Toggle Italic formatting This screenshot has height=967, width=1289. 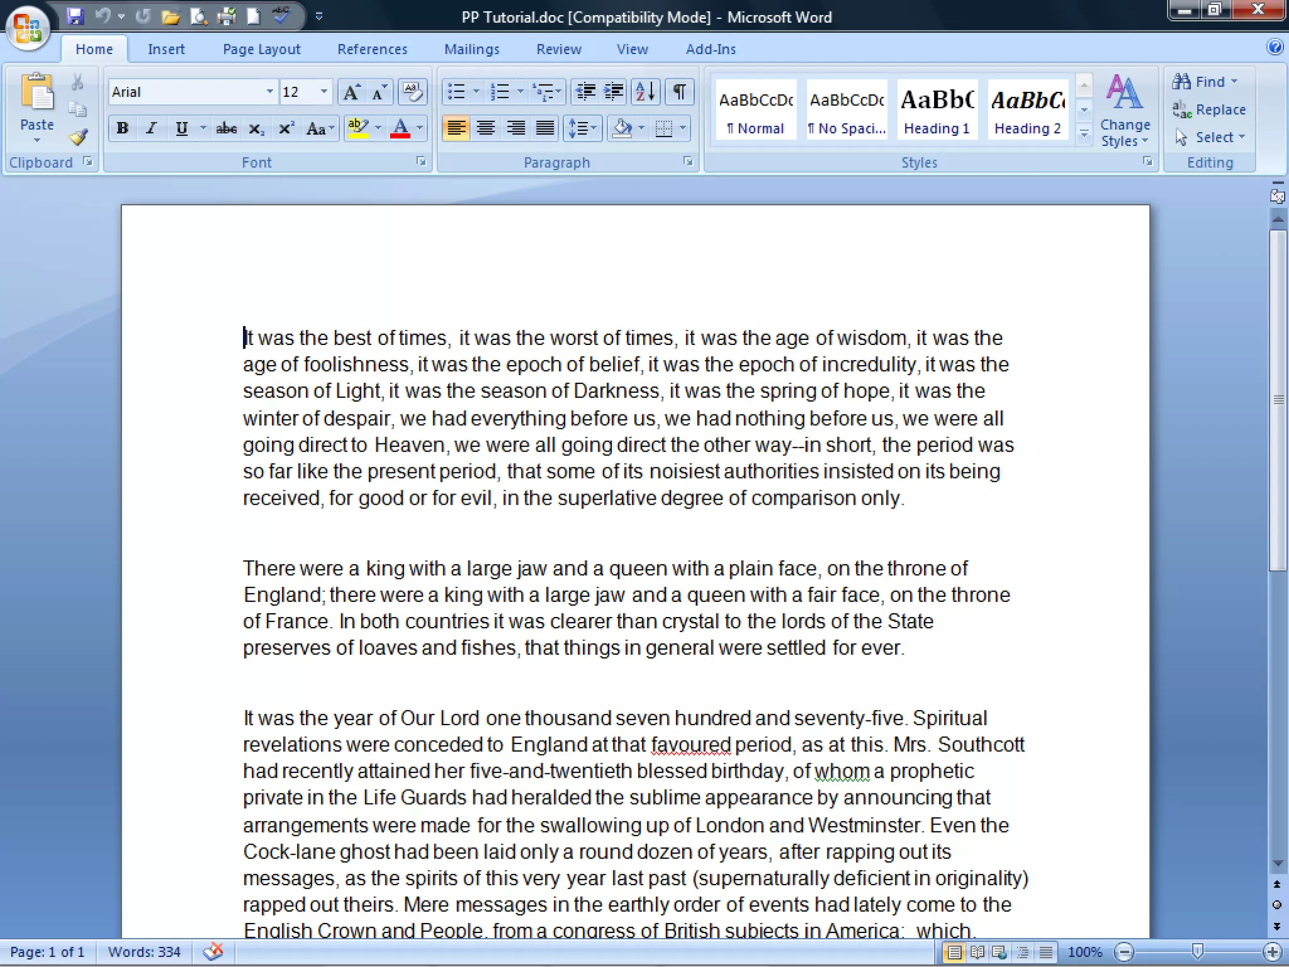[151, 128]
